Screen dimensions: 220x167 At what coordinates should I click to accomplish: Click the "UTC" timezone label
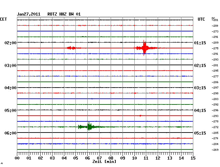(201, 19)
